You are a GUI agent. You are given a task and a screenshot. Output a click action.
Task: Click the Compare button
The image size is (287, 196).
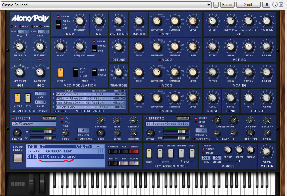[113, 151]
